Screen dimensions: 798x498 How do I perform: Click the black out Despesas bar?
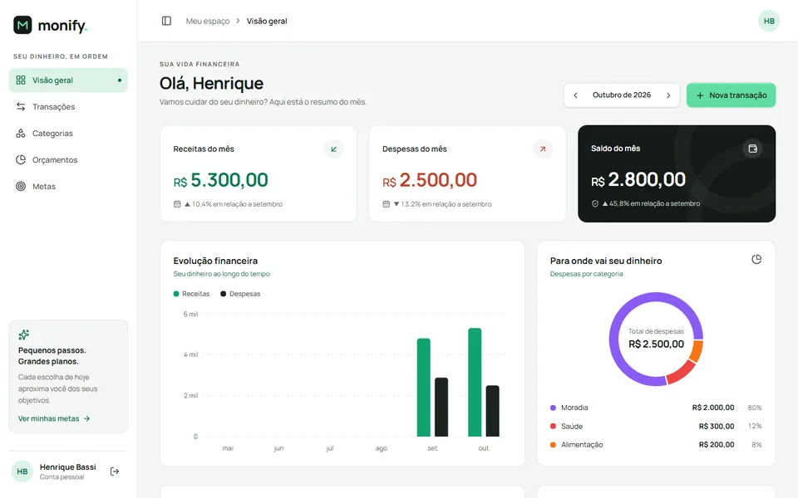coord(493,411)
